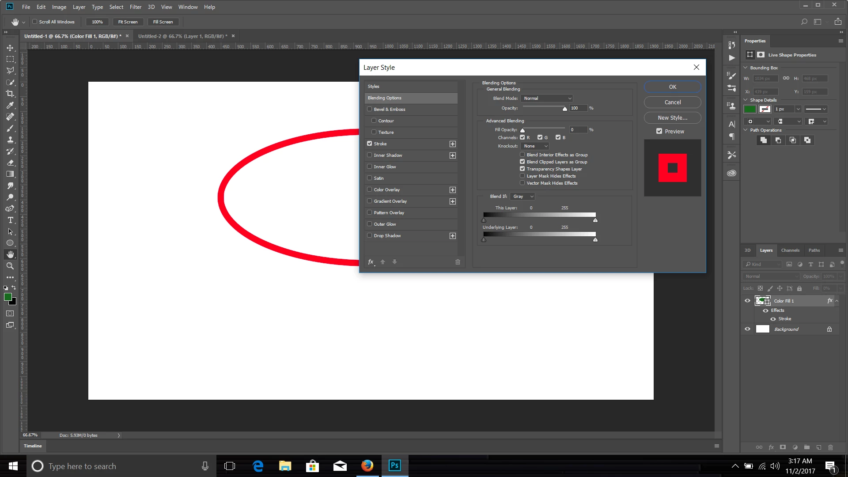Select the Zoom tool in toolbar
Screen dimensions: 848x477
10,266
